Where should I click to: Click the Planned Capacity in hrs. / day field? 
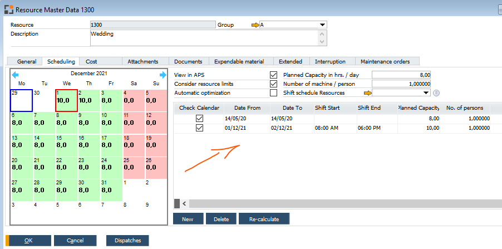[x=401, y=75]
